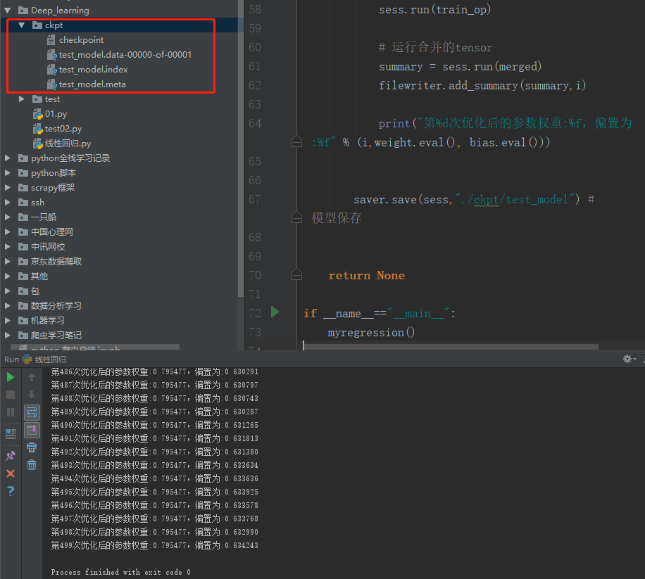Expand the python脚本 folder arrow
645x579 pixels.
pos(8,172)
